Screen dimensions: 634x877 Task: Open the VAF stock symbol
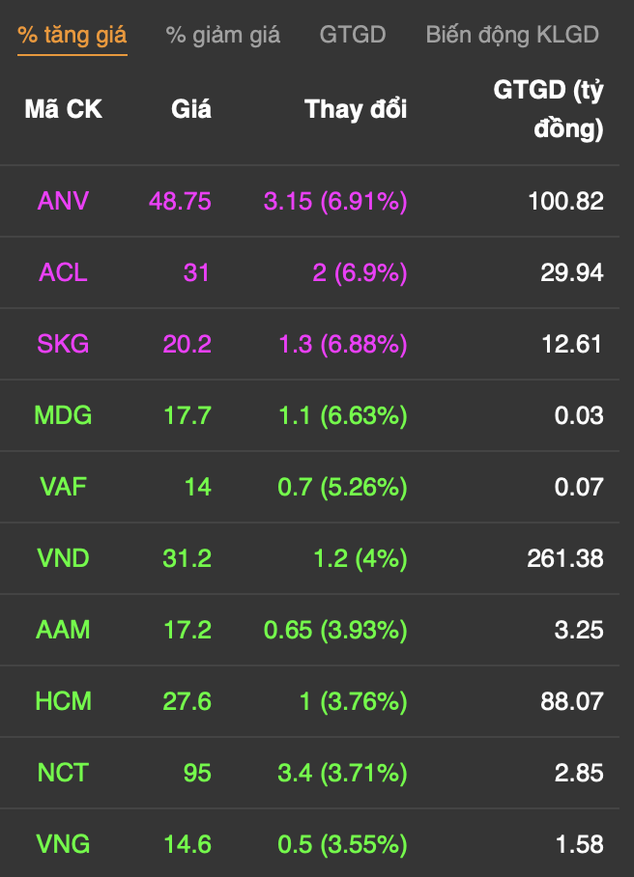coord(63,487)
